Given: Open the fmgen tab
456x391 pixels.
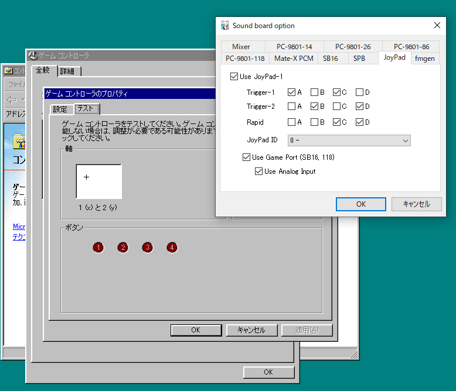Looking at the screenshot, I should [x=424, y=58].
